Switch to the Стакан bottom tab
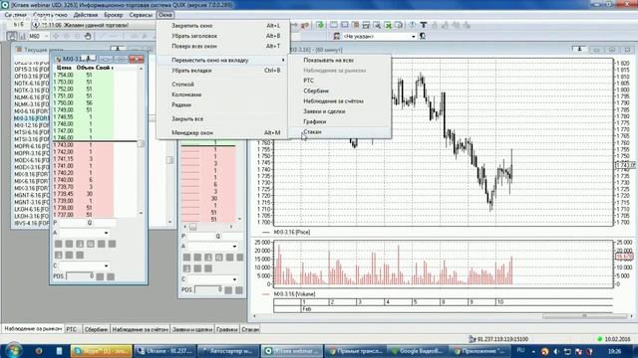Viewport: 638px width, 358px height. pyautogui.click(x=250, y=329)
